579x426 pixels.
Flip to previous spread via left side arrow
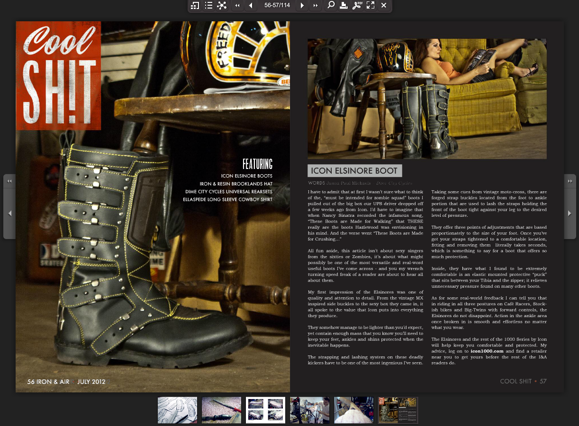[x=9, y=213]
